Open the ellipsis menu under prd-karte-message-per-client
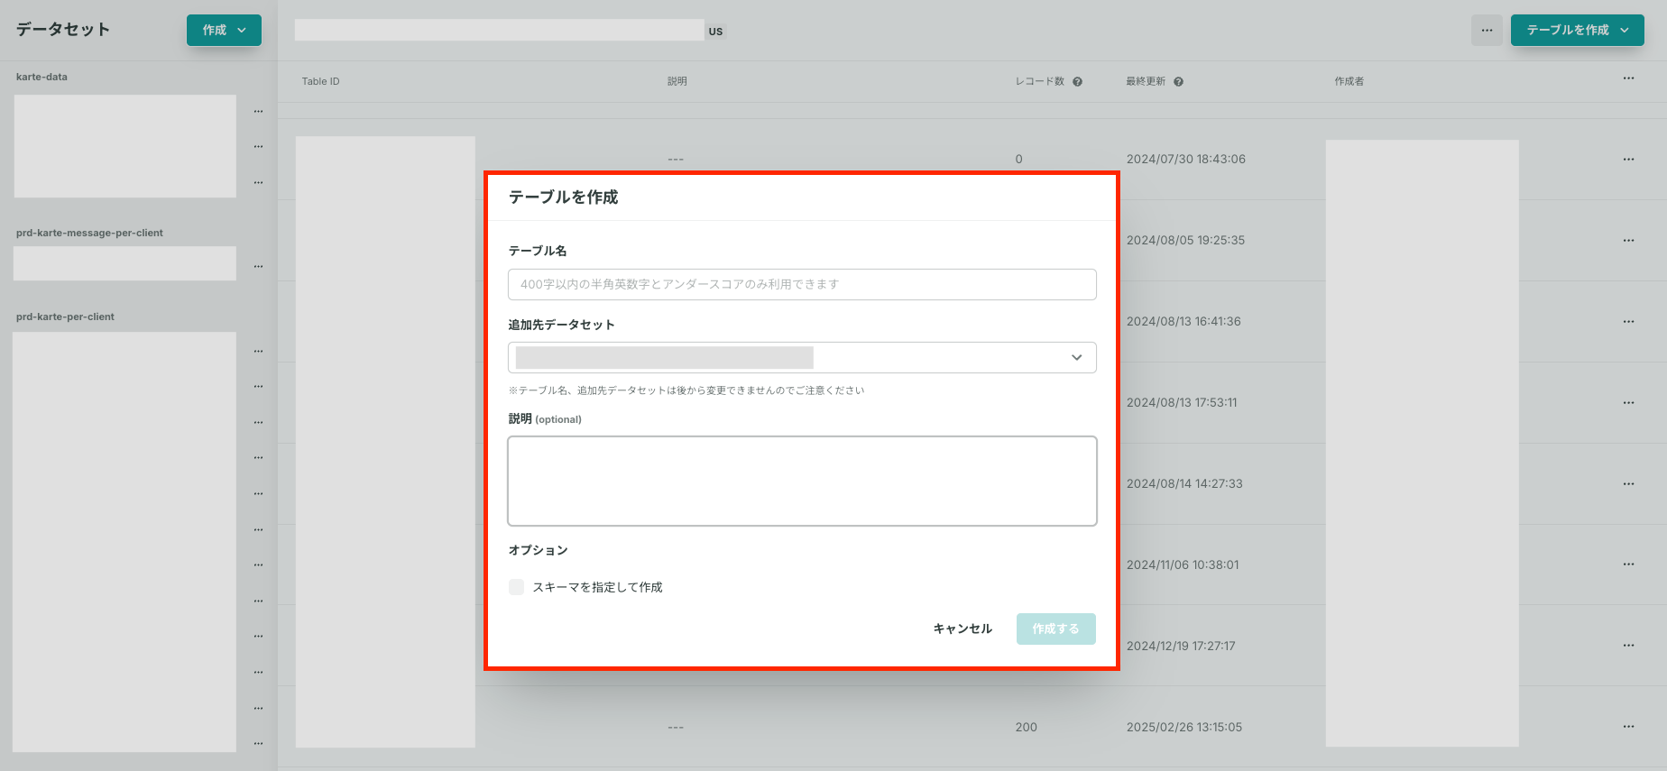The height and width of the screenshot is (771, 1667). (259, 267)
